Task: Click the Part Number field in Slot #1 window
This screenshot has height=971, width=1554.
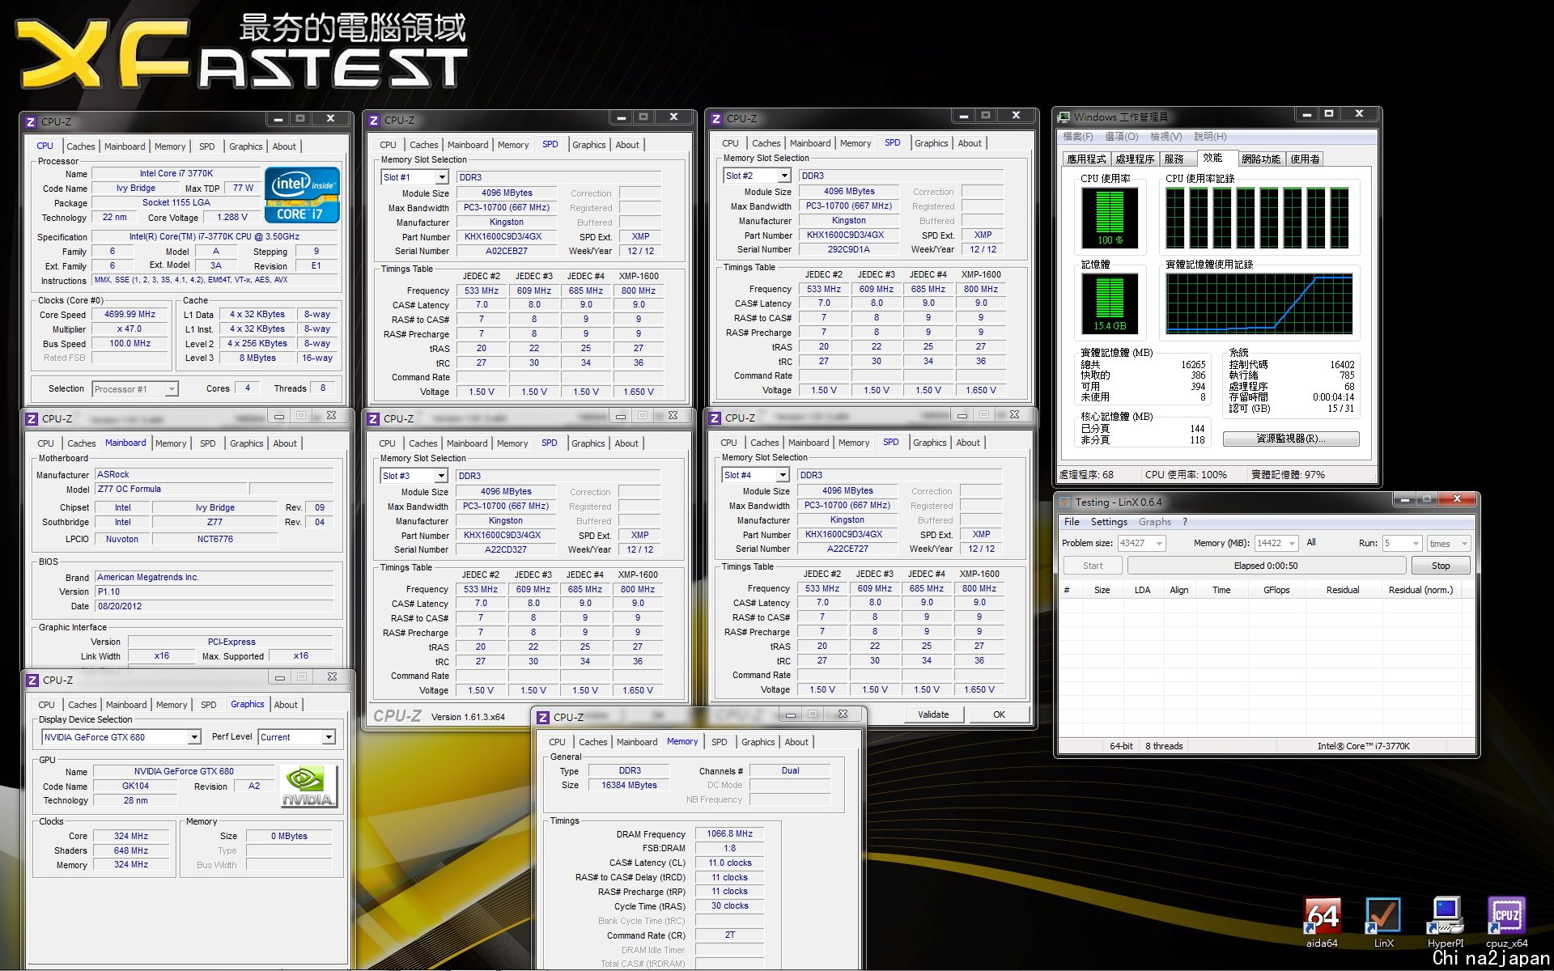Action: coord(507,237)
